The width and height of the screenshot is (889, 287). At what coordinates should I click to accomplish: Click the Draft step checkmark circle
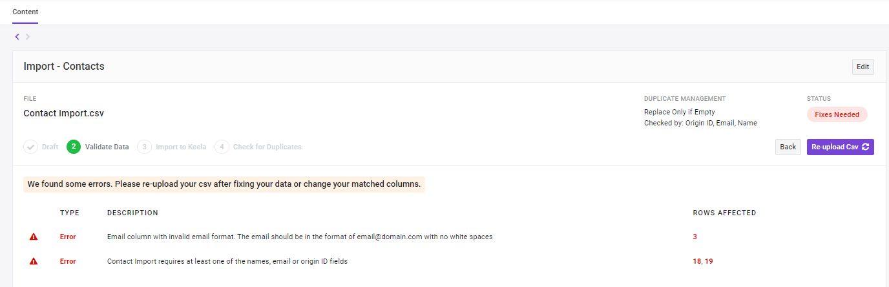pyautogui.click(x=31, y=147)
